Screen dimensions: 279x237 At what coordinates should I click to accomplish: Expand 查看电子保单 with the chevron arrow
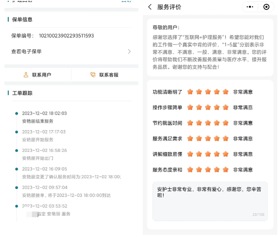pos(129,51)
